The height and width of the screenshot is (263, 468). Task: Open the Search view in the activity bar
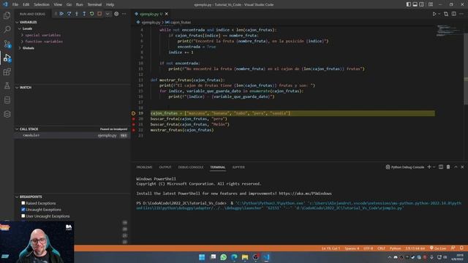(x=7, y=29)
